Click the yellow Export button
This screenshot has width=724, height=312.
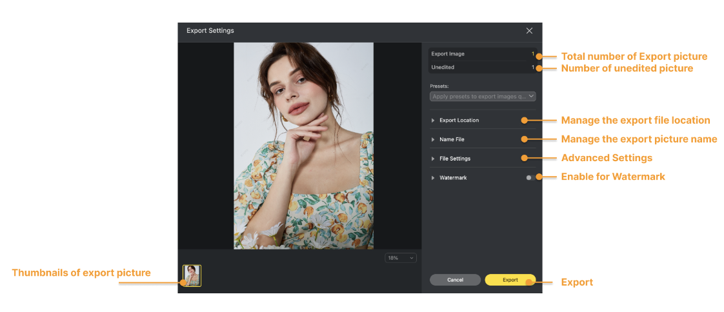click(x=510, y=280)
